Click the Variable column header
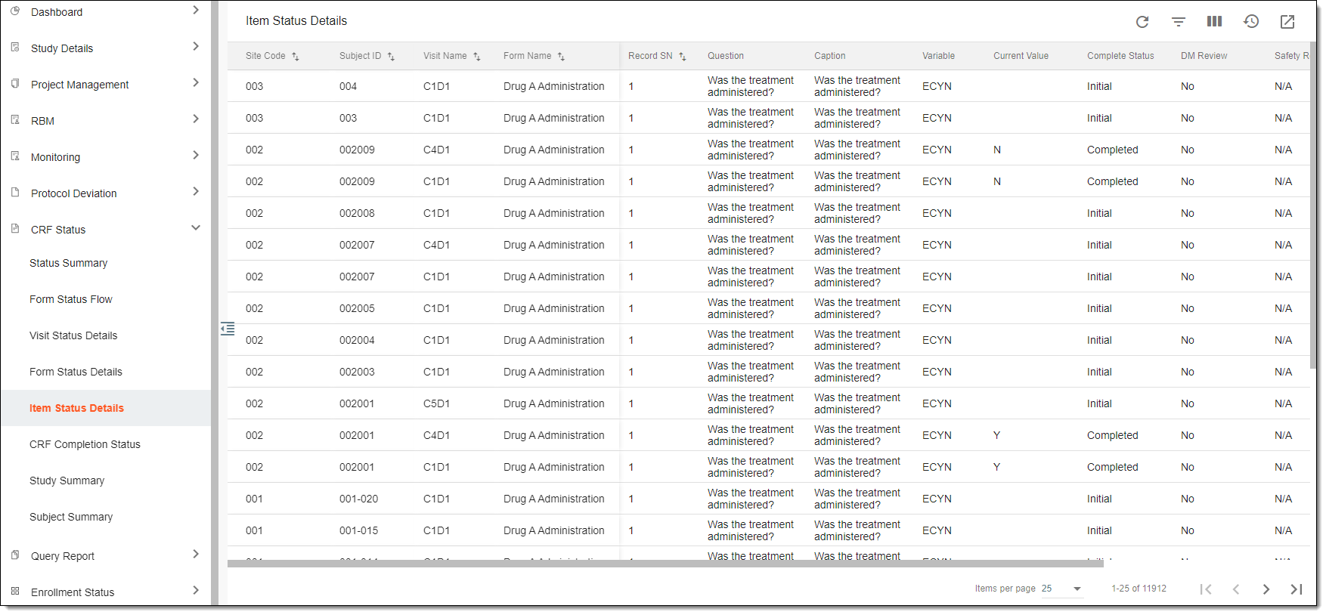The image size is (1326, 615). [x=938, y=56]
